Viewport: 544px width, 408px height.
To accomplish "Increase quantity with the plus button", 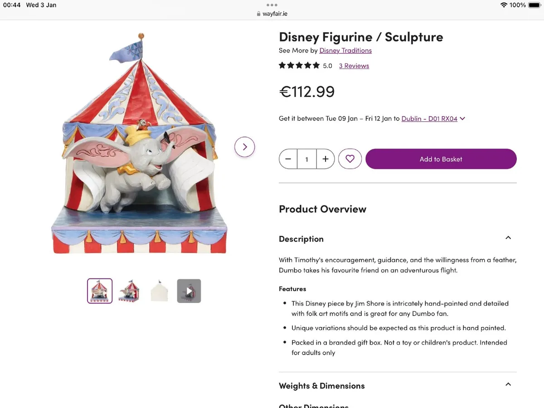I will pos(325,159).
